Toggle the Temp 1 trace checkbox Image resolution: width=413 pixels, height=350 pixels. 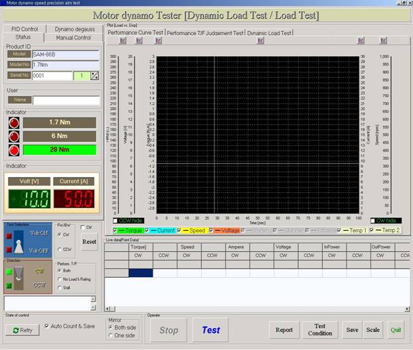coord(339,231)
